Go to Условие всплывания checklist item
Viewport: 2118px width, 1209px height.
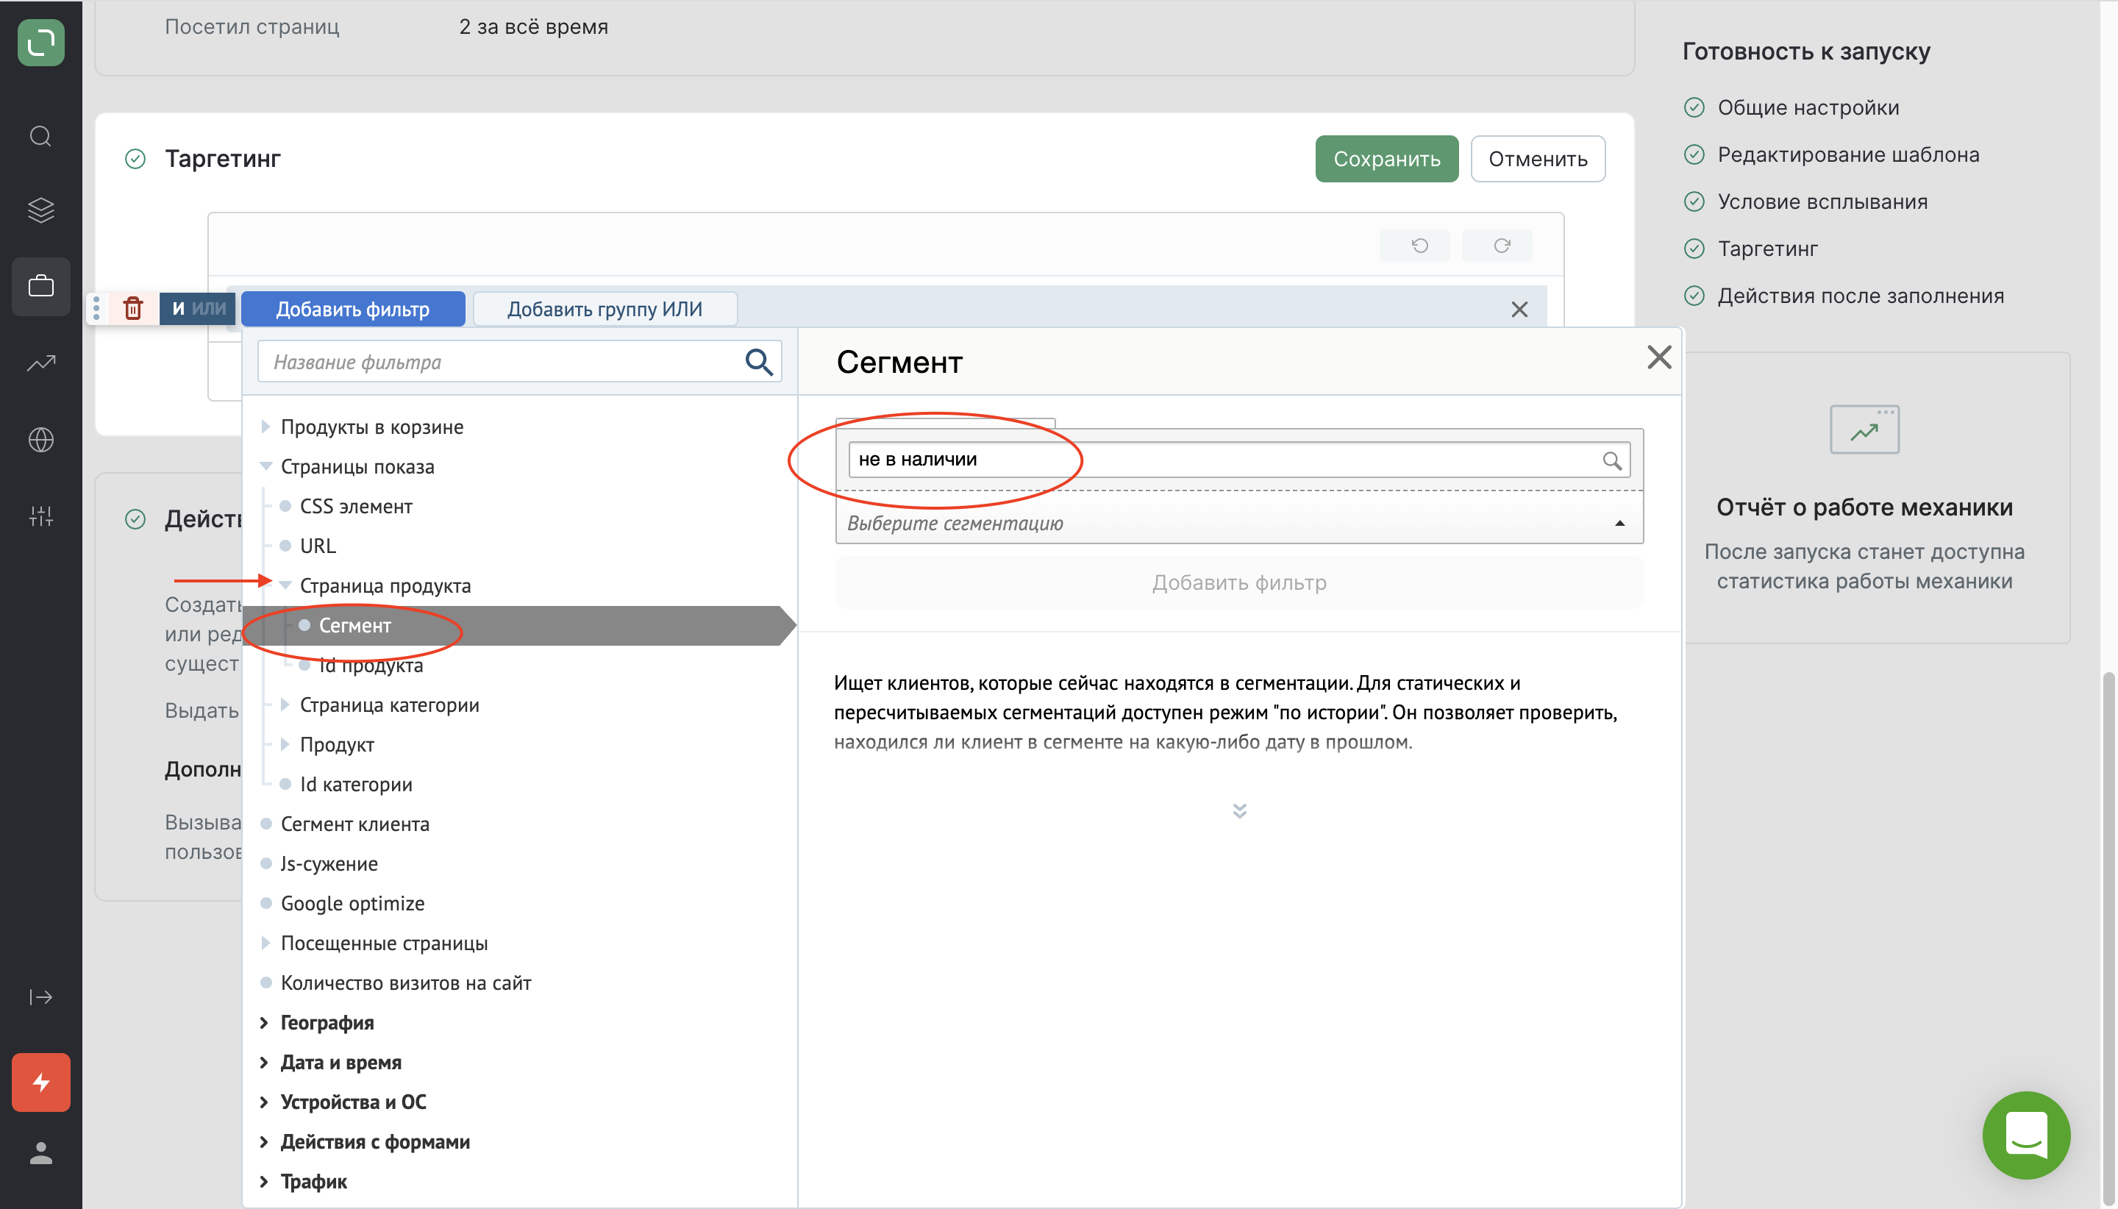(1822, 201)
